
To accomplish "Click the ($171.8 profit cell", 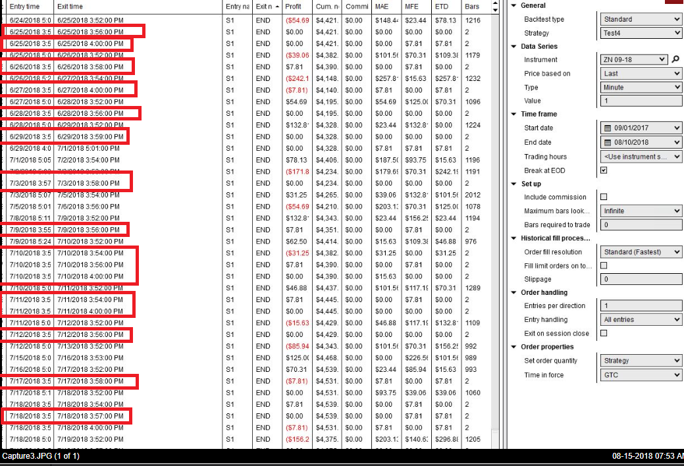I will click(297, 172).
